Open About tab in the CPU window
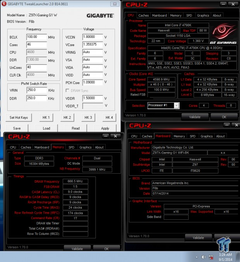The width and height of the screenshot is (240, 262). [x=217, y=15]
